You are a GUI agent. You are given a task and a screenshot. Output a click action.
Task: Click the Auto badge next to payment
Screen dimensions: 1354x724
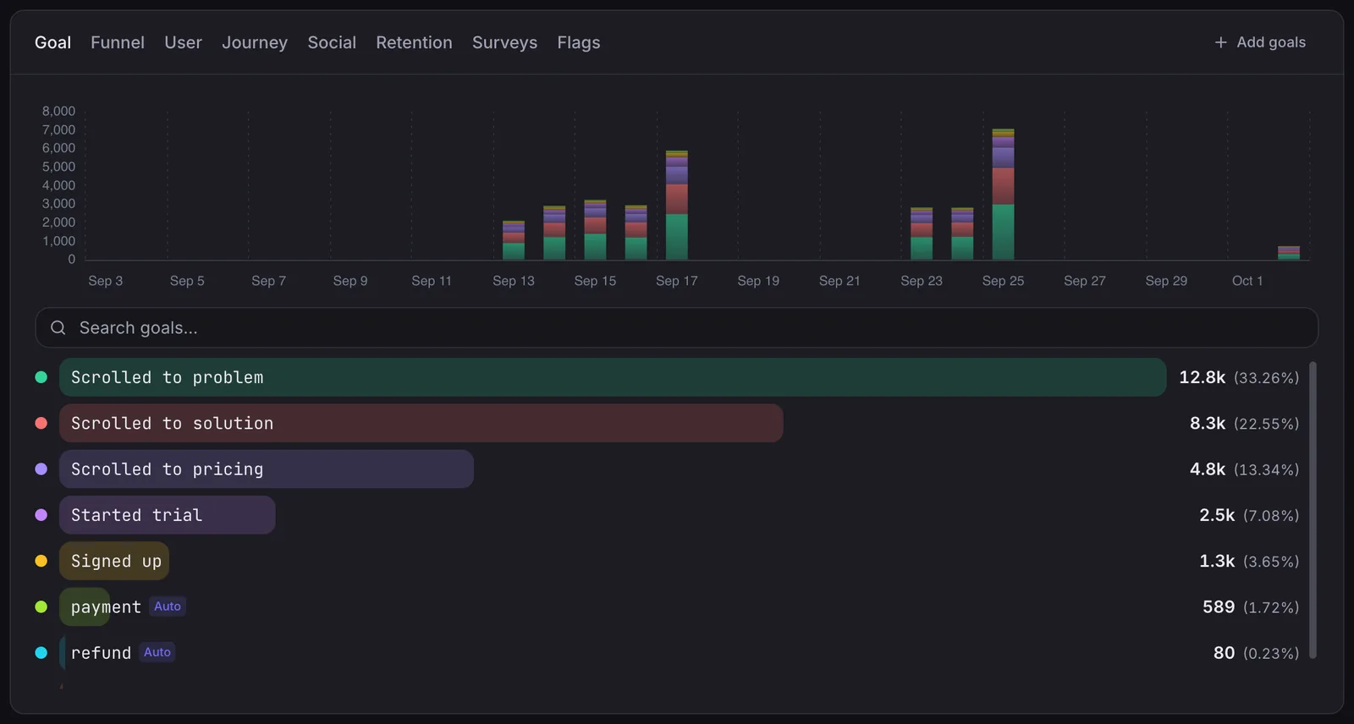[x=168, y=606]
